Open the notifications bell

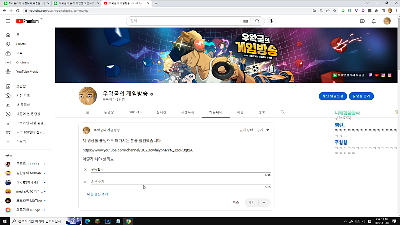point(373,21)
